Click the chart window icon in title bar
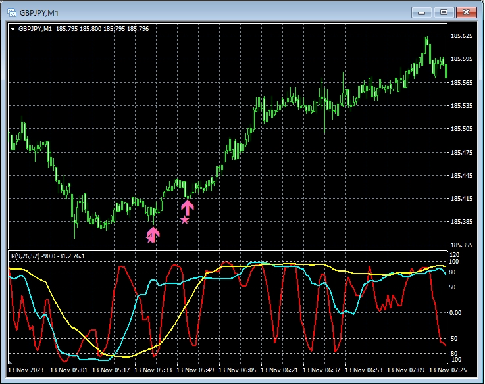 (11, 12)
